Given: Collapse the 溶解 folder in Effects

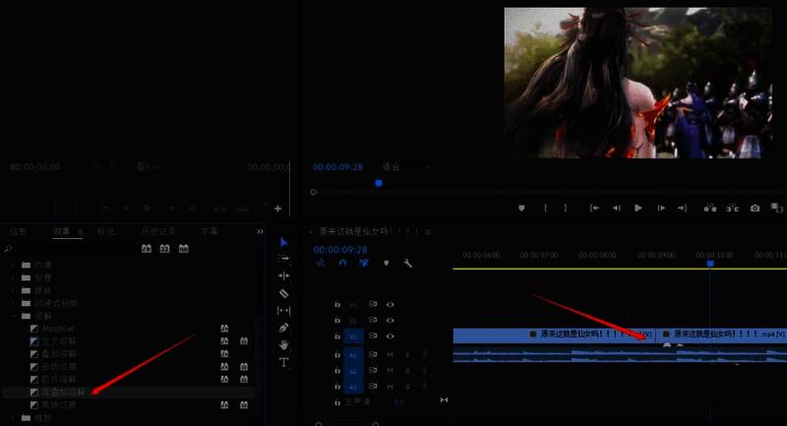Looking at the screenshot, I should 14,317.
